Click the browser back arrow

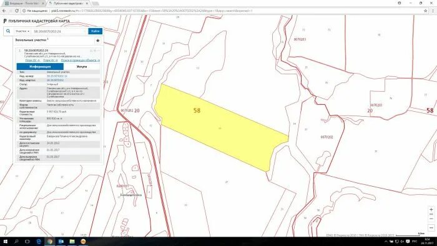pyautogui.click(x=4, y=11)
